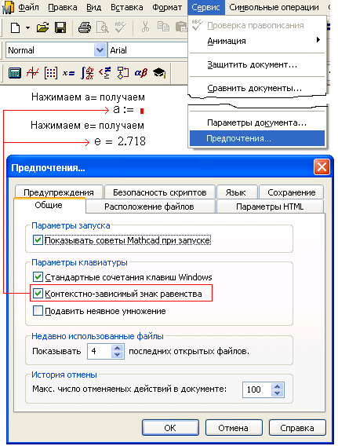338x446 pixels.
Task: Increase the recent files count stepper
Action: tap(118, 348)
